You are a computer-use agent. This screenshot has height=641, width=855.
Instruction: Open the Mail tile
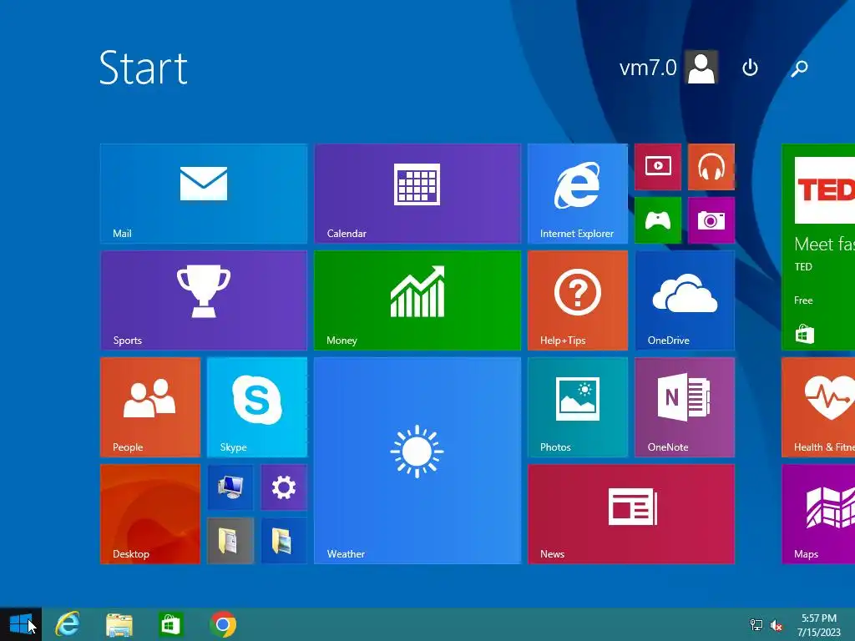204,194
